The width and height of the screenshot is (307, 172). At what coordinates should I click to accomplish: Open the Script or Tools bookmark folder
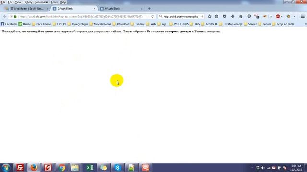[283, 24]
